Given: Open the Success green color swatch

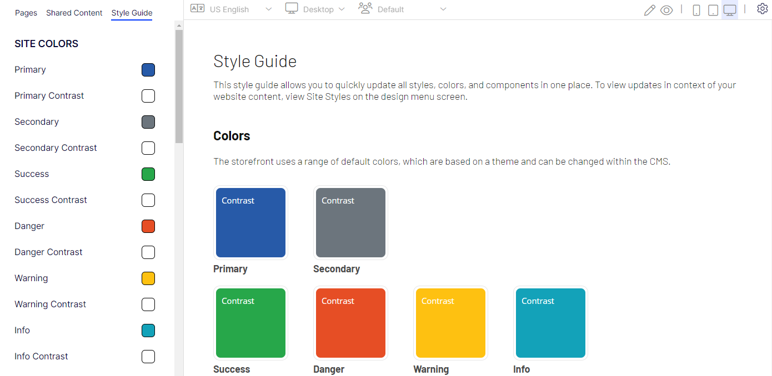Looking at the screenshot, I should [148, 174].
